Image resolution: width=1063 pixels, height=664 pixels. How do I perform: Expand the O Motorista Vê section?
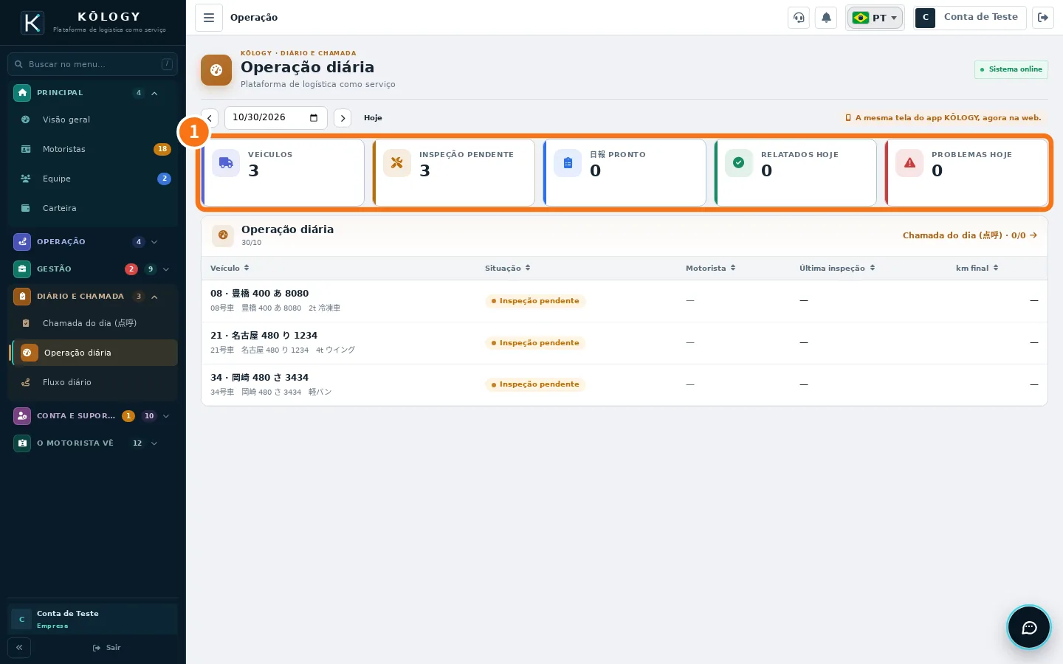[92, 443]
